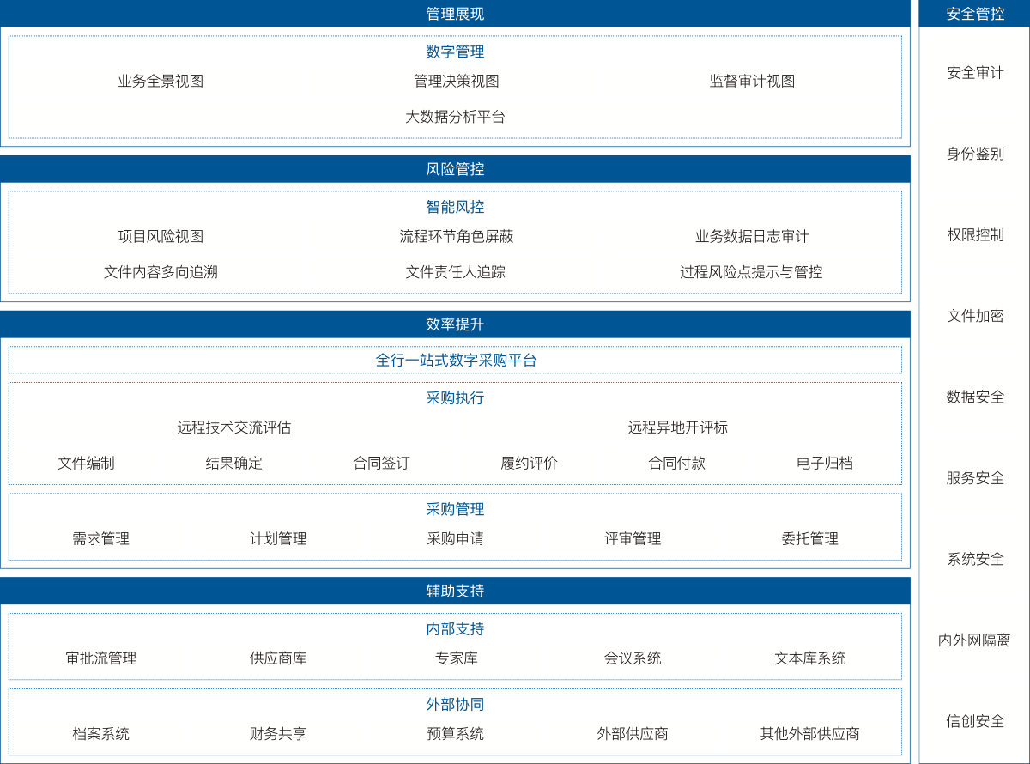Open the 评审管理 item

tap(633, 539)
